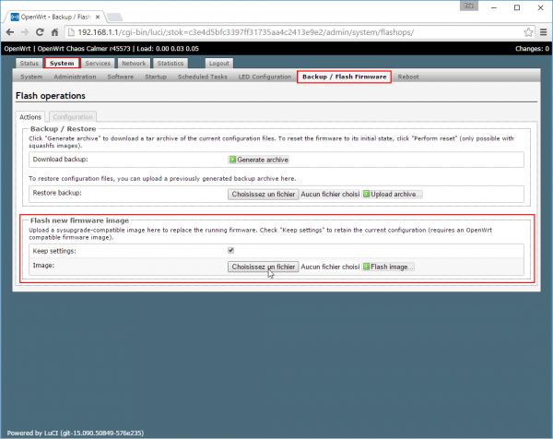The image size is (553, 439).
Task: Click the browser back arrow
Action: coord(11,31)
